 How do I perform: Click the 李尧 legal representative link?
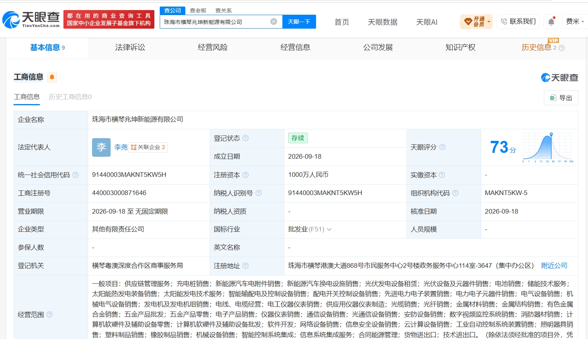pyautogui.click(x=121, y=147)
